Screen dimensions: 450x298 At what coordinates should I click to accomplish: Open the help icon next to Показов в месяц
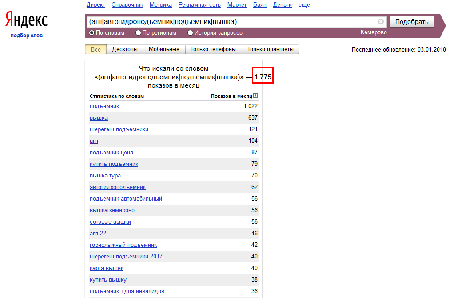click(255, 96)
